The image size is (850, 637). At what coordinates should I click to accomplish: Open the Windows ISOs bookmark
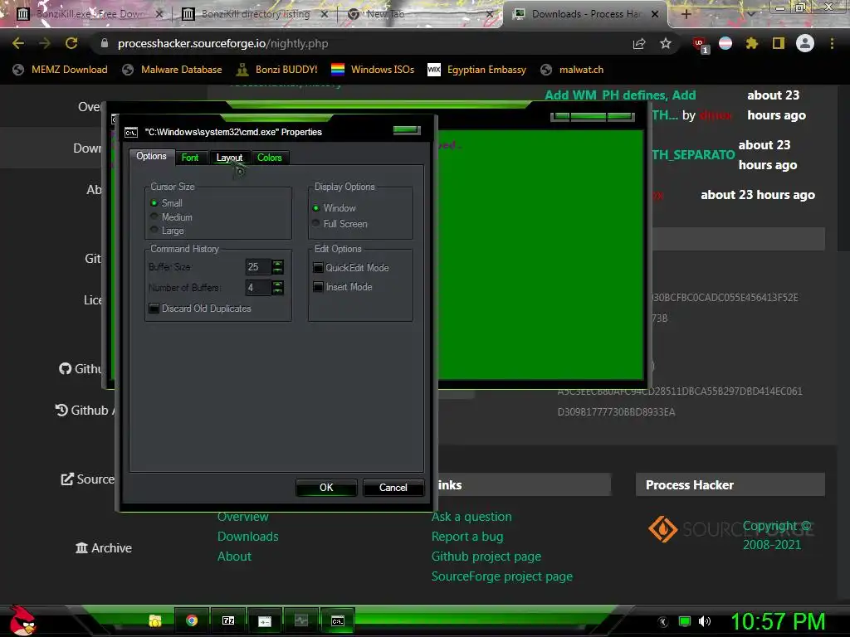[373, 70]
